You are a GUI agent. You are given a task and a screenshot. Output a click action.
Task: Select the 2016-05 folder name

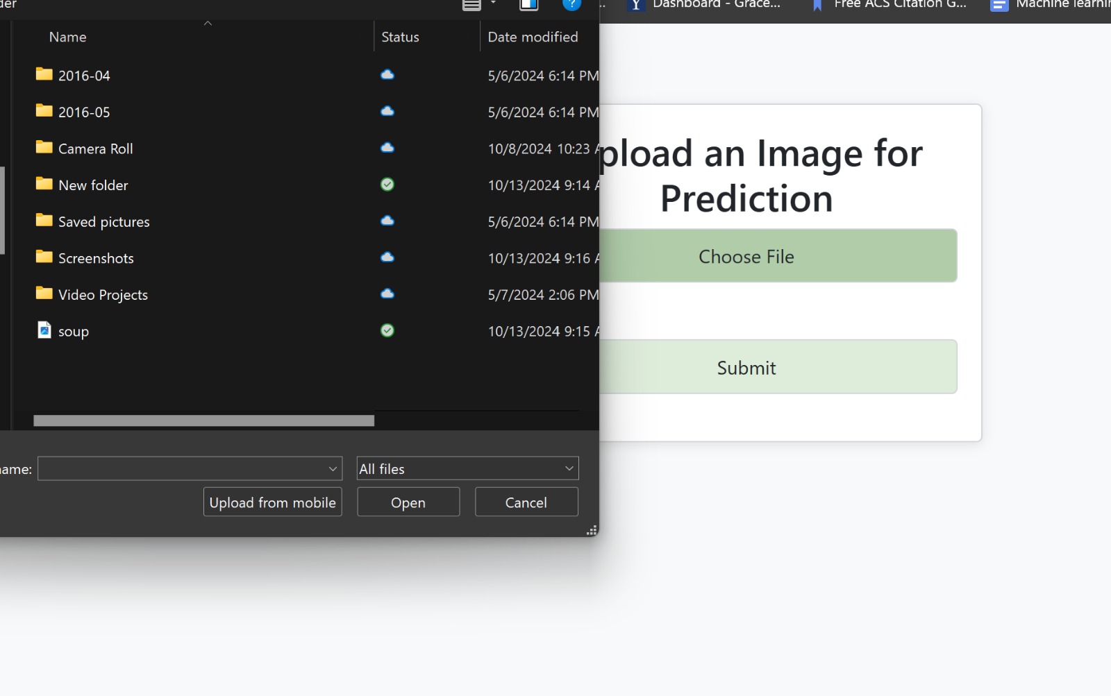coord(84,112)
